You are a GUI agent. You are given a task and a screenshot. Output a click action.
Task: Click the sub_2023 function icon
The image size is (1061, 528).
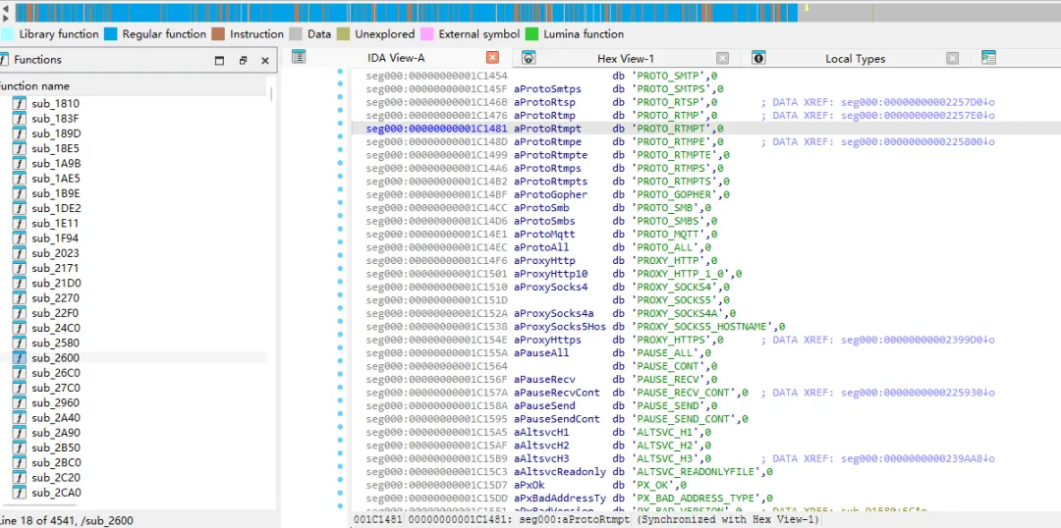tap(20, 253)
